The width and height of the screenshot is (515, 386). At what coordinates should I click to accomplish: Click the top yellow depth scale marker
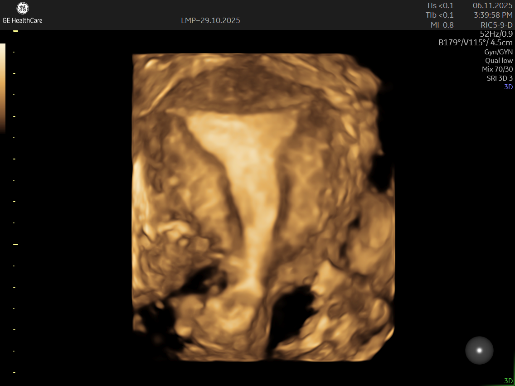coord(15,31)
